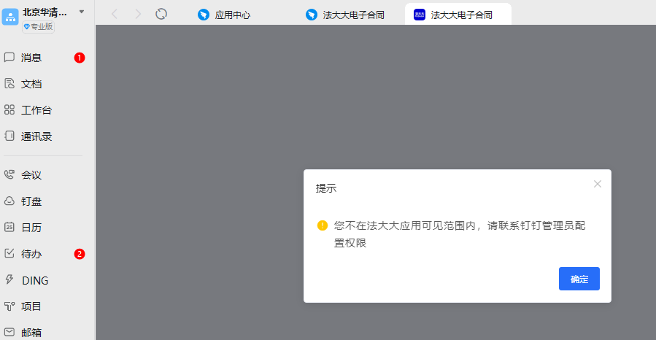
Task: Close the 提示 dialog with the X
Action: 598,184
